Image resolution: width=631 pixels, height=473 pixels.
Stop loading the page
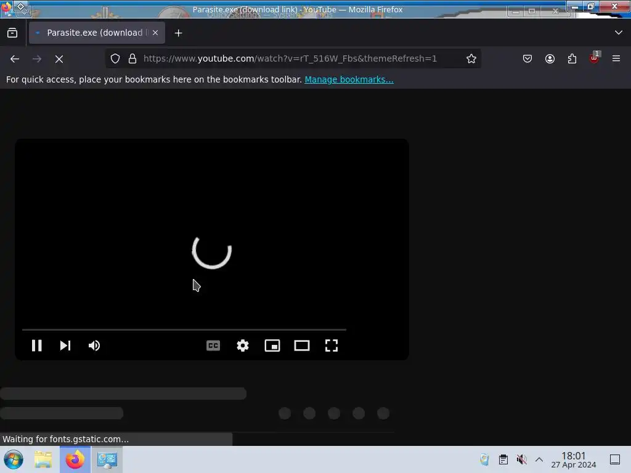click(x=59, y=59)
